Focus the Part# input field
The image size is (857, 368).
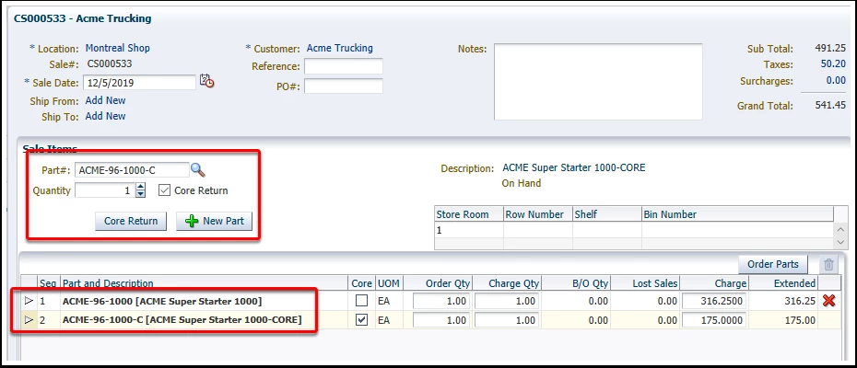(x=132, y=170)
